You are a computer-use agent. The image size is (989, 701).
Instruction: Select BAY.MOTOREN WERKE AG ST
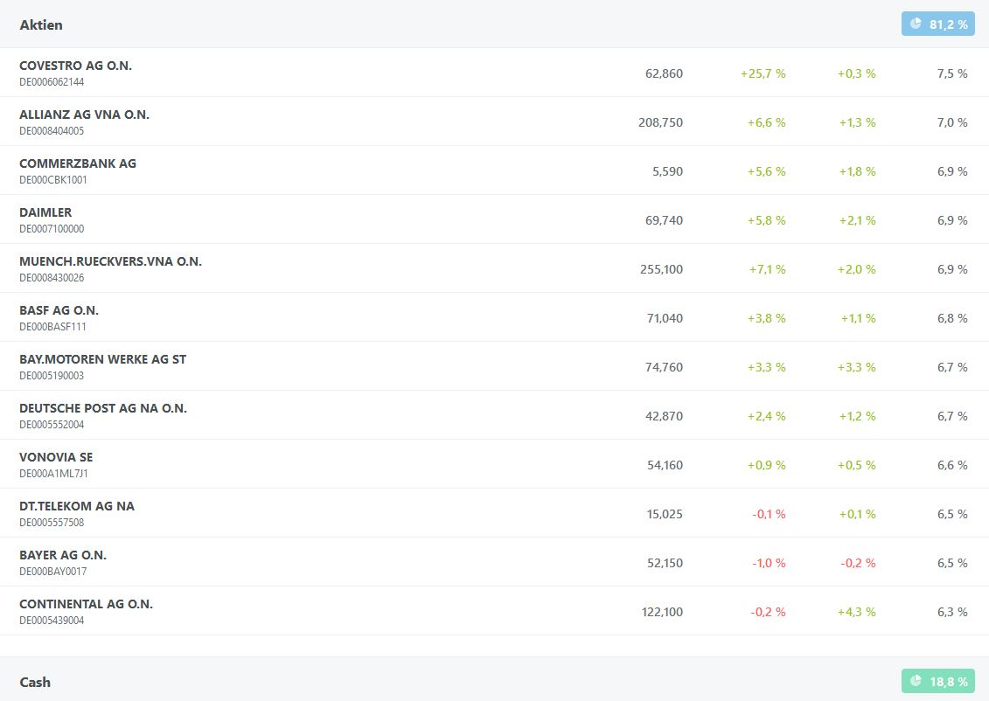(x=102, y=359)
